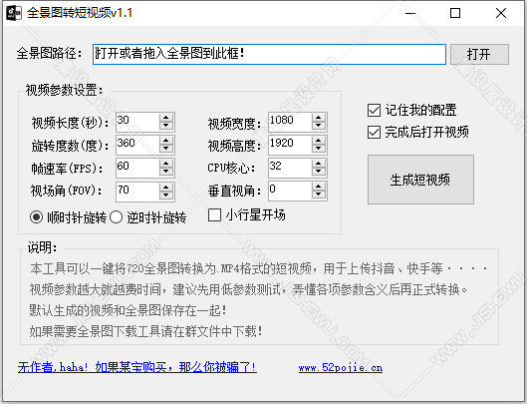Click the 无作者 haha warning link

137,367
